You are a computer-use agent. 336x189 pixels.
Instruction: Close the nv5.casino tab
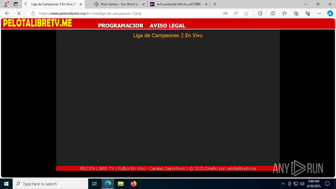click(x=206, y=4)
